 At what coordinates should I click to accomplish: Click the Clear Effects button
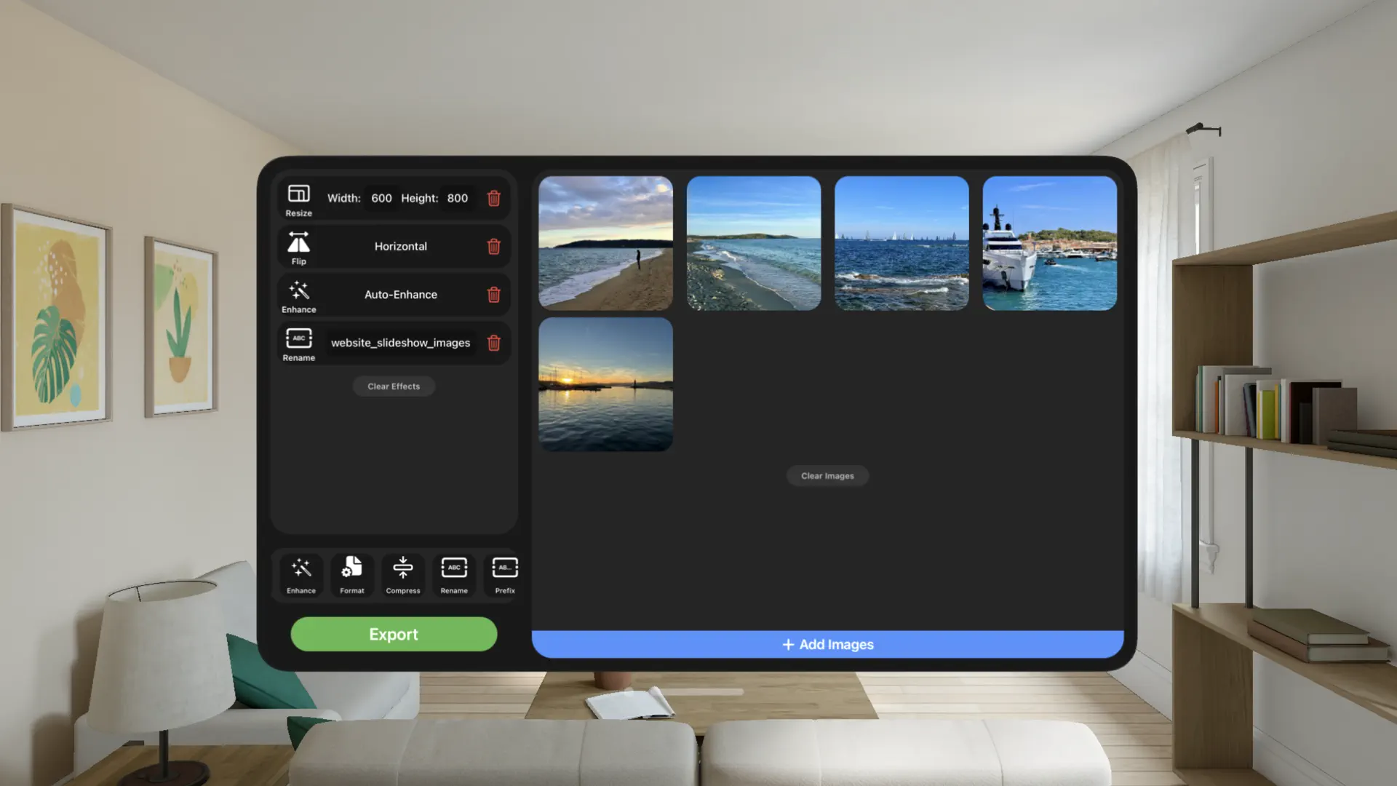point(394,386)
